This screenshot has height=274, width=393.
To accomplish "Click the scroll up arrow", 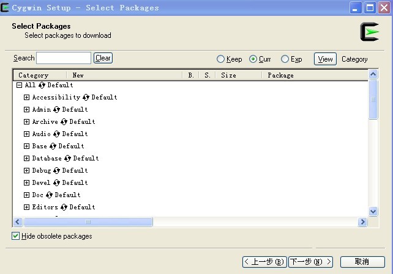I will pyautogui.click(x=373, y=74).
